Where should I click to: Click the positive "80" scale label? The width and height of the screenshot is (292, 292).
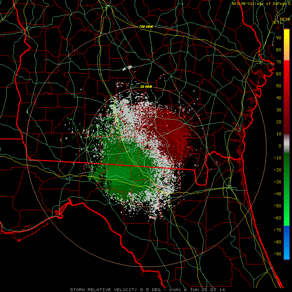[x=279, y=50]
